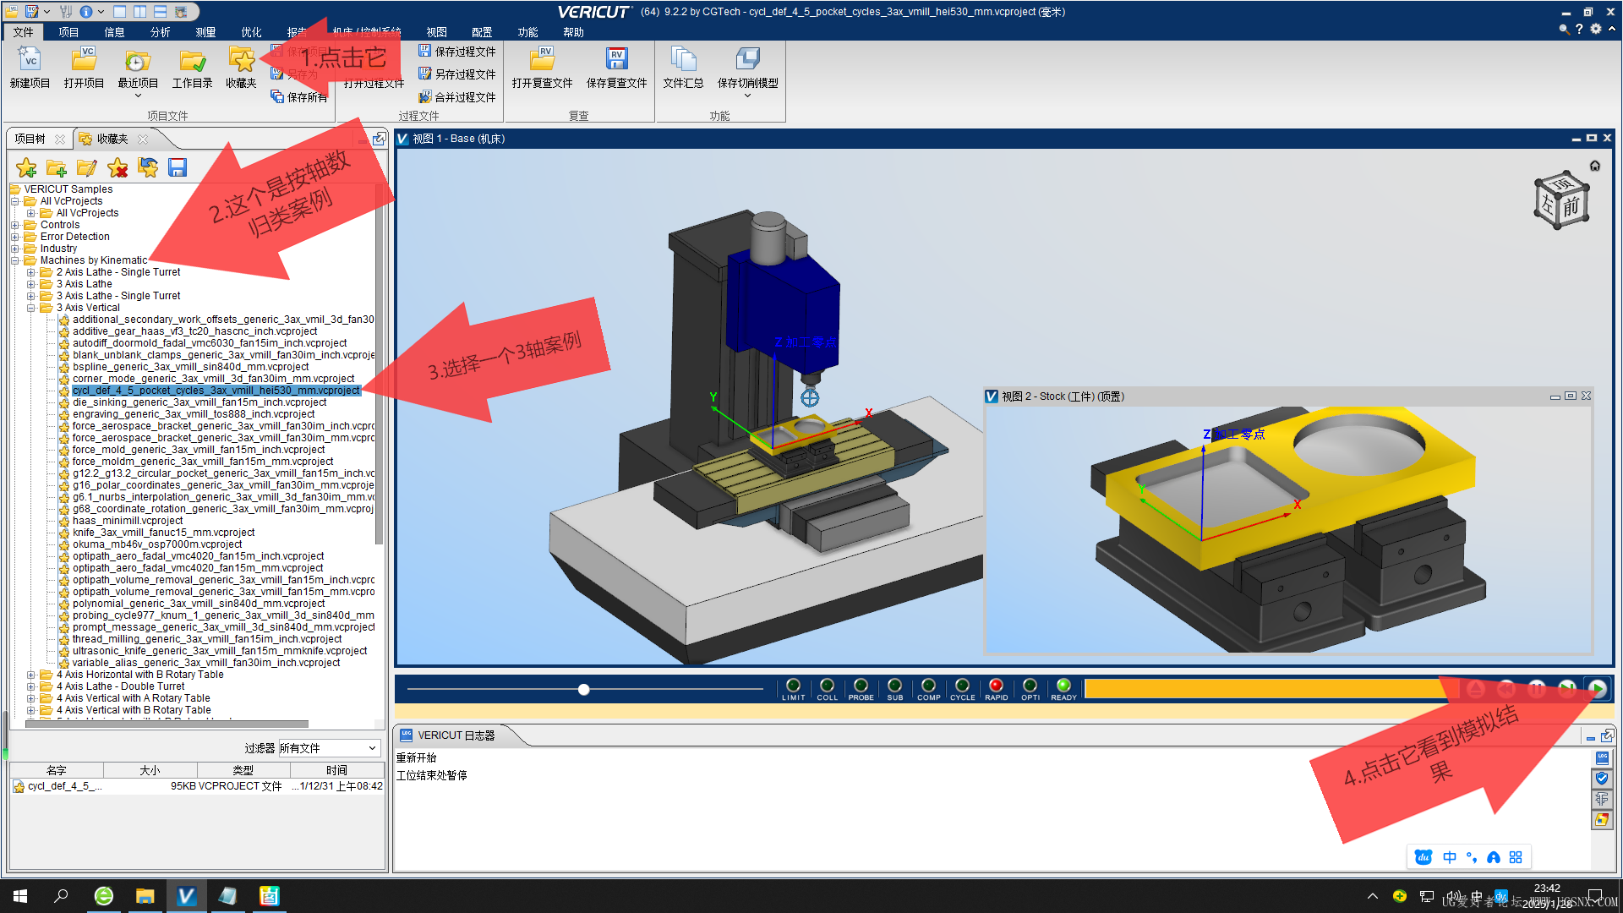This screenshot has width=1623, height=913.
Task: Click the 新建项目 (New Project) icon
Action: [30, 68]
